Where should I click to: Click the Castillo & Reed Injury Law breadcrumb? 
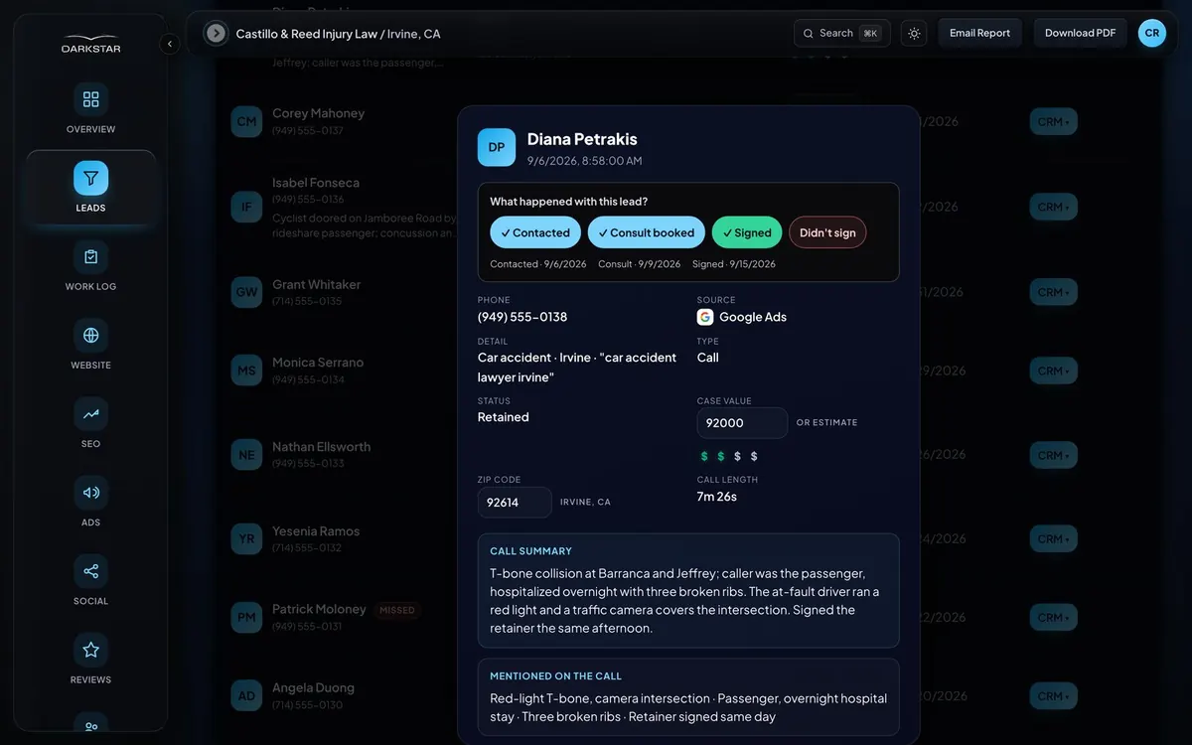pos(306,34)
